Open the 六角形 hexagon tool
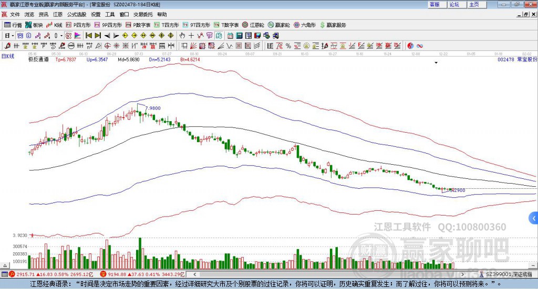 (305, 25)
